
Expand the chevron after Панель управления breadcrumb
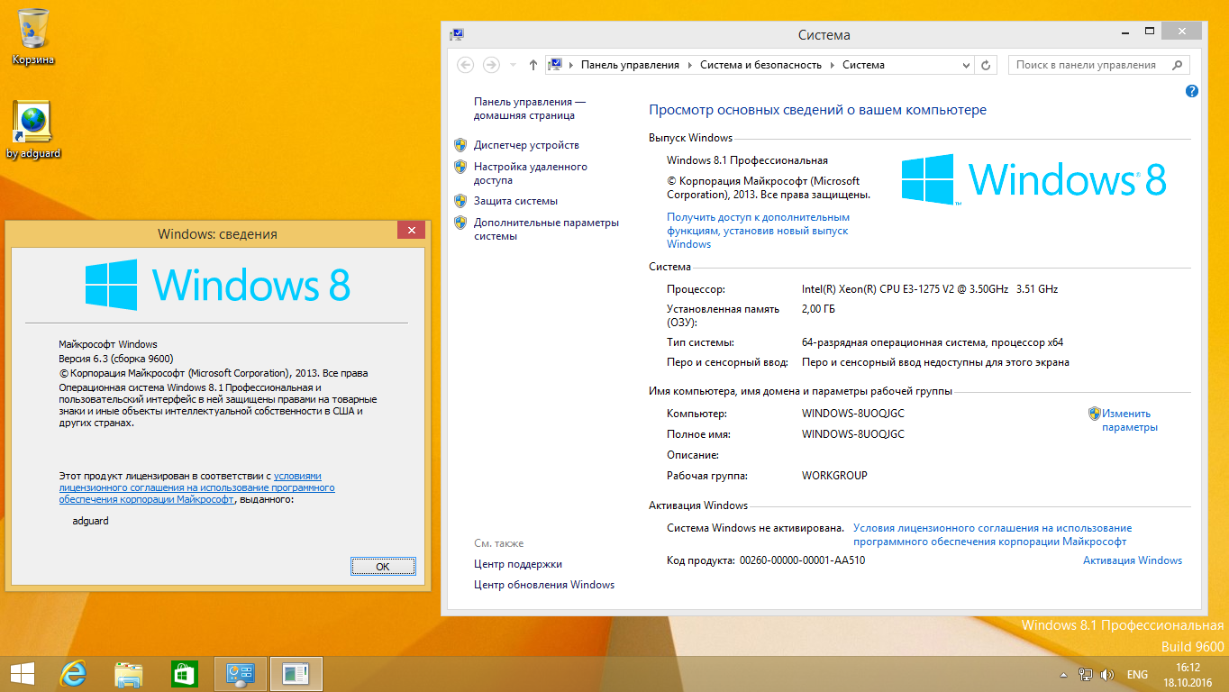pos(689,65)
